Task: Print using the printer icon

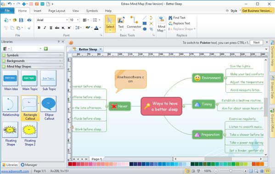Action: pos(29,20)
